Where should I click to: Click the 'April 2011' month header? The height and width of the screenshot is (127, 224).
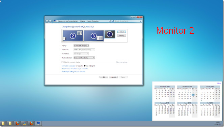[x=210, y=103]
